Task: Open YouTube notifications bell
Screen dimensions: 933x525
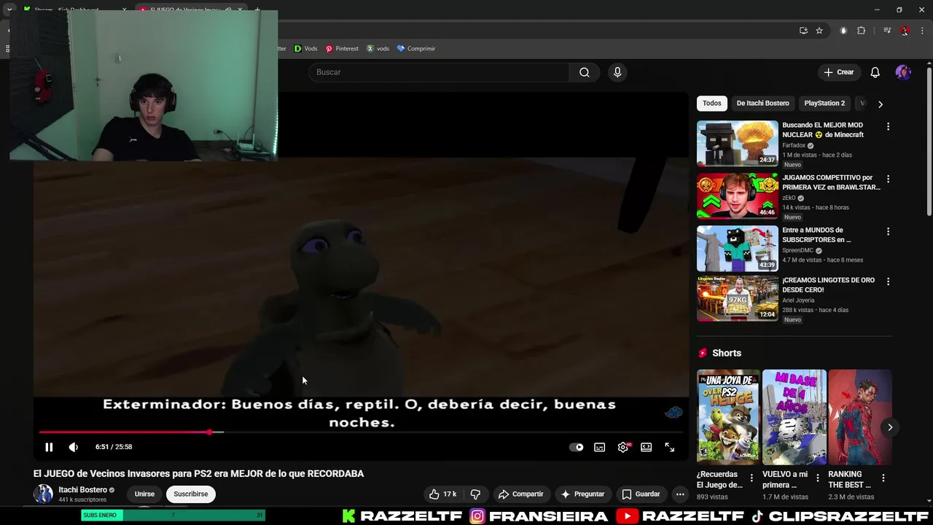Action: 875,72
